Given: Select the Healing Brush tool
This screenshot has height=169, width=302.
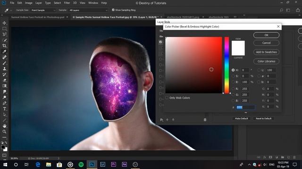Looking at the screenshot, I should coord(4,57).
